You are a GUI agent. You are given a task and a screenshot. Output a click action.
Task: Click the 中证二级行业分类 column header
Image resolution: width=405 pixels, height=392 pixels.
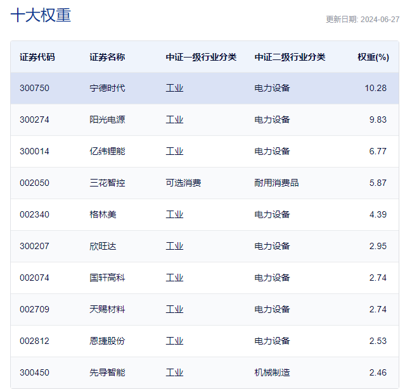click(x=290, y=57)
